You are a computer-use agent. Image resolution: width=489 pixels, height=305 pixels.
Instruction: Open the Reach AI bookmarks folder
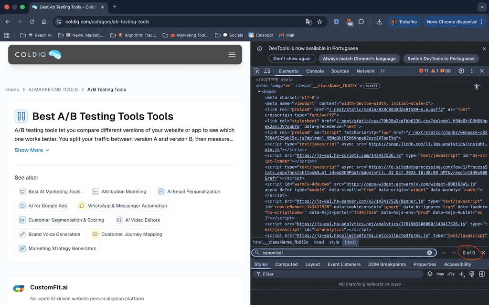(36, 35)
